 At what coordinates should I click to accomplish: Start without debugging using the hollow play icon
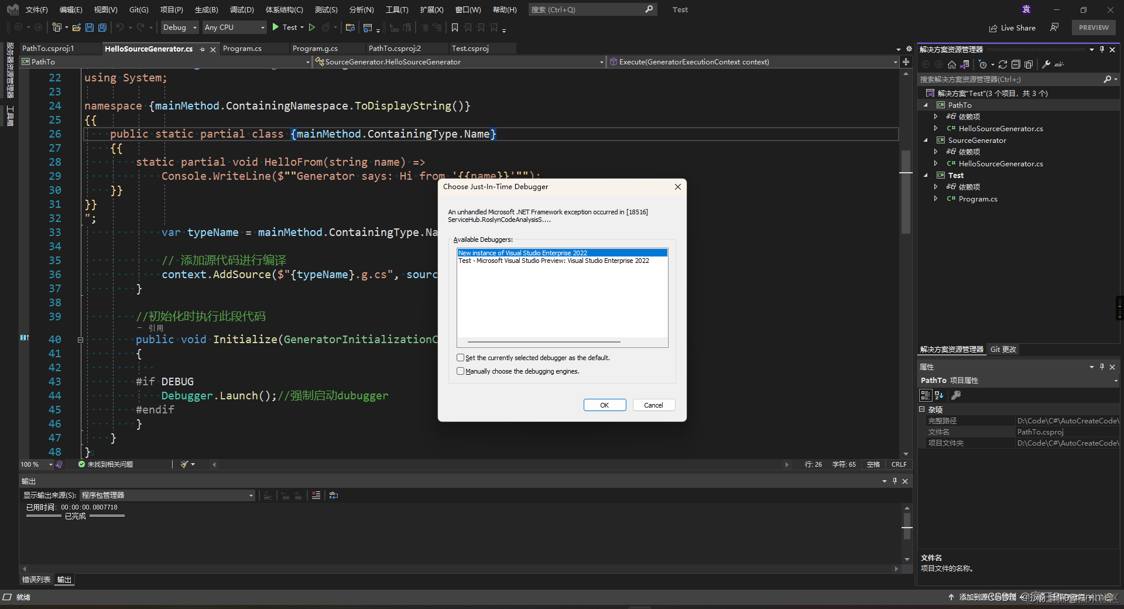click(x=312, y=28)
